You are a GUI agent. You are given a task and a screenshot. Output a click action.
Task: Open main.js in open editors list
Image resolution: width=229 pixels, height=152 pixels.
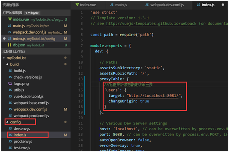coord(36,26)
